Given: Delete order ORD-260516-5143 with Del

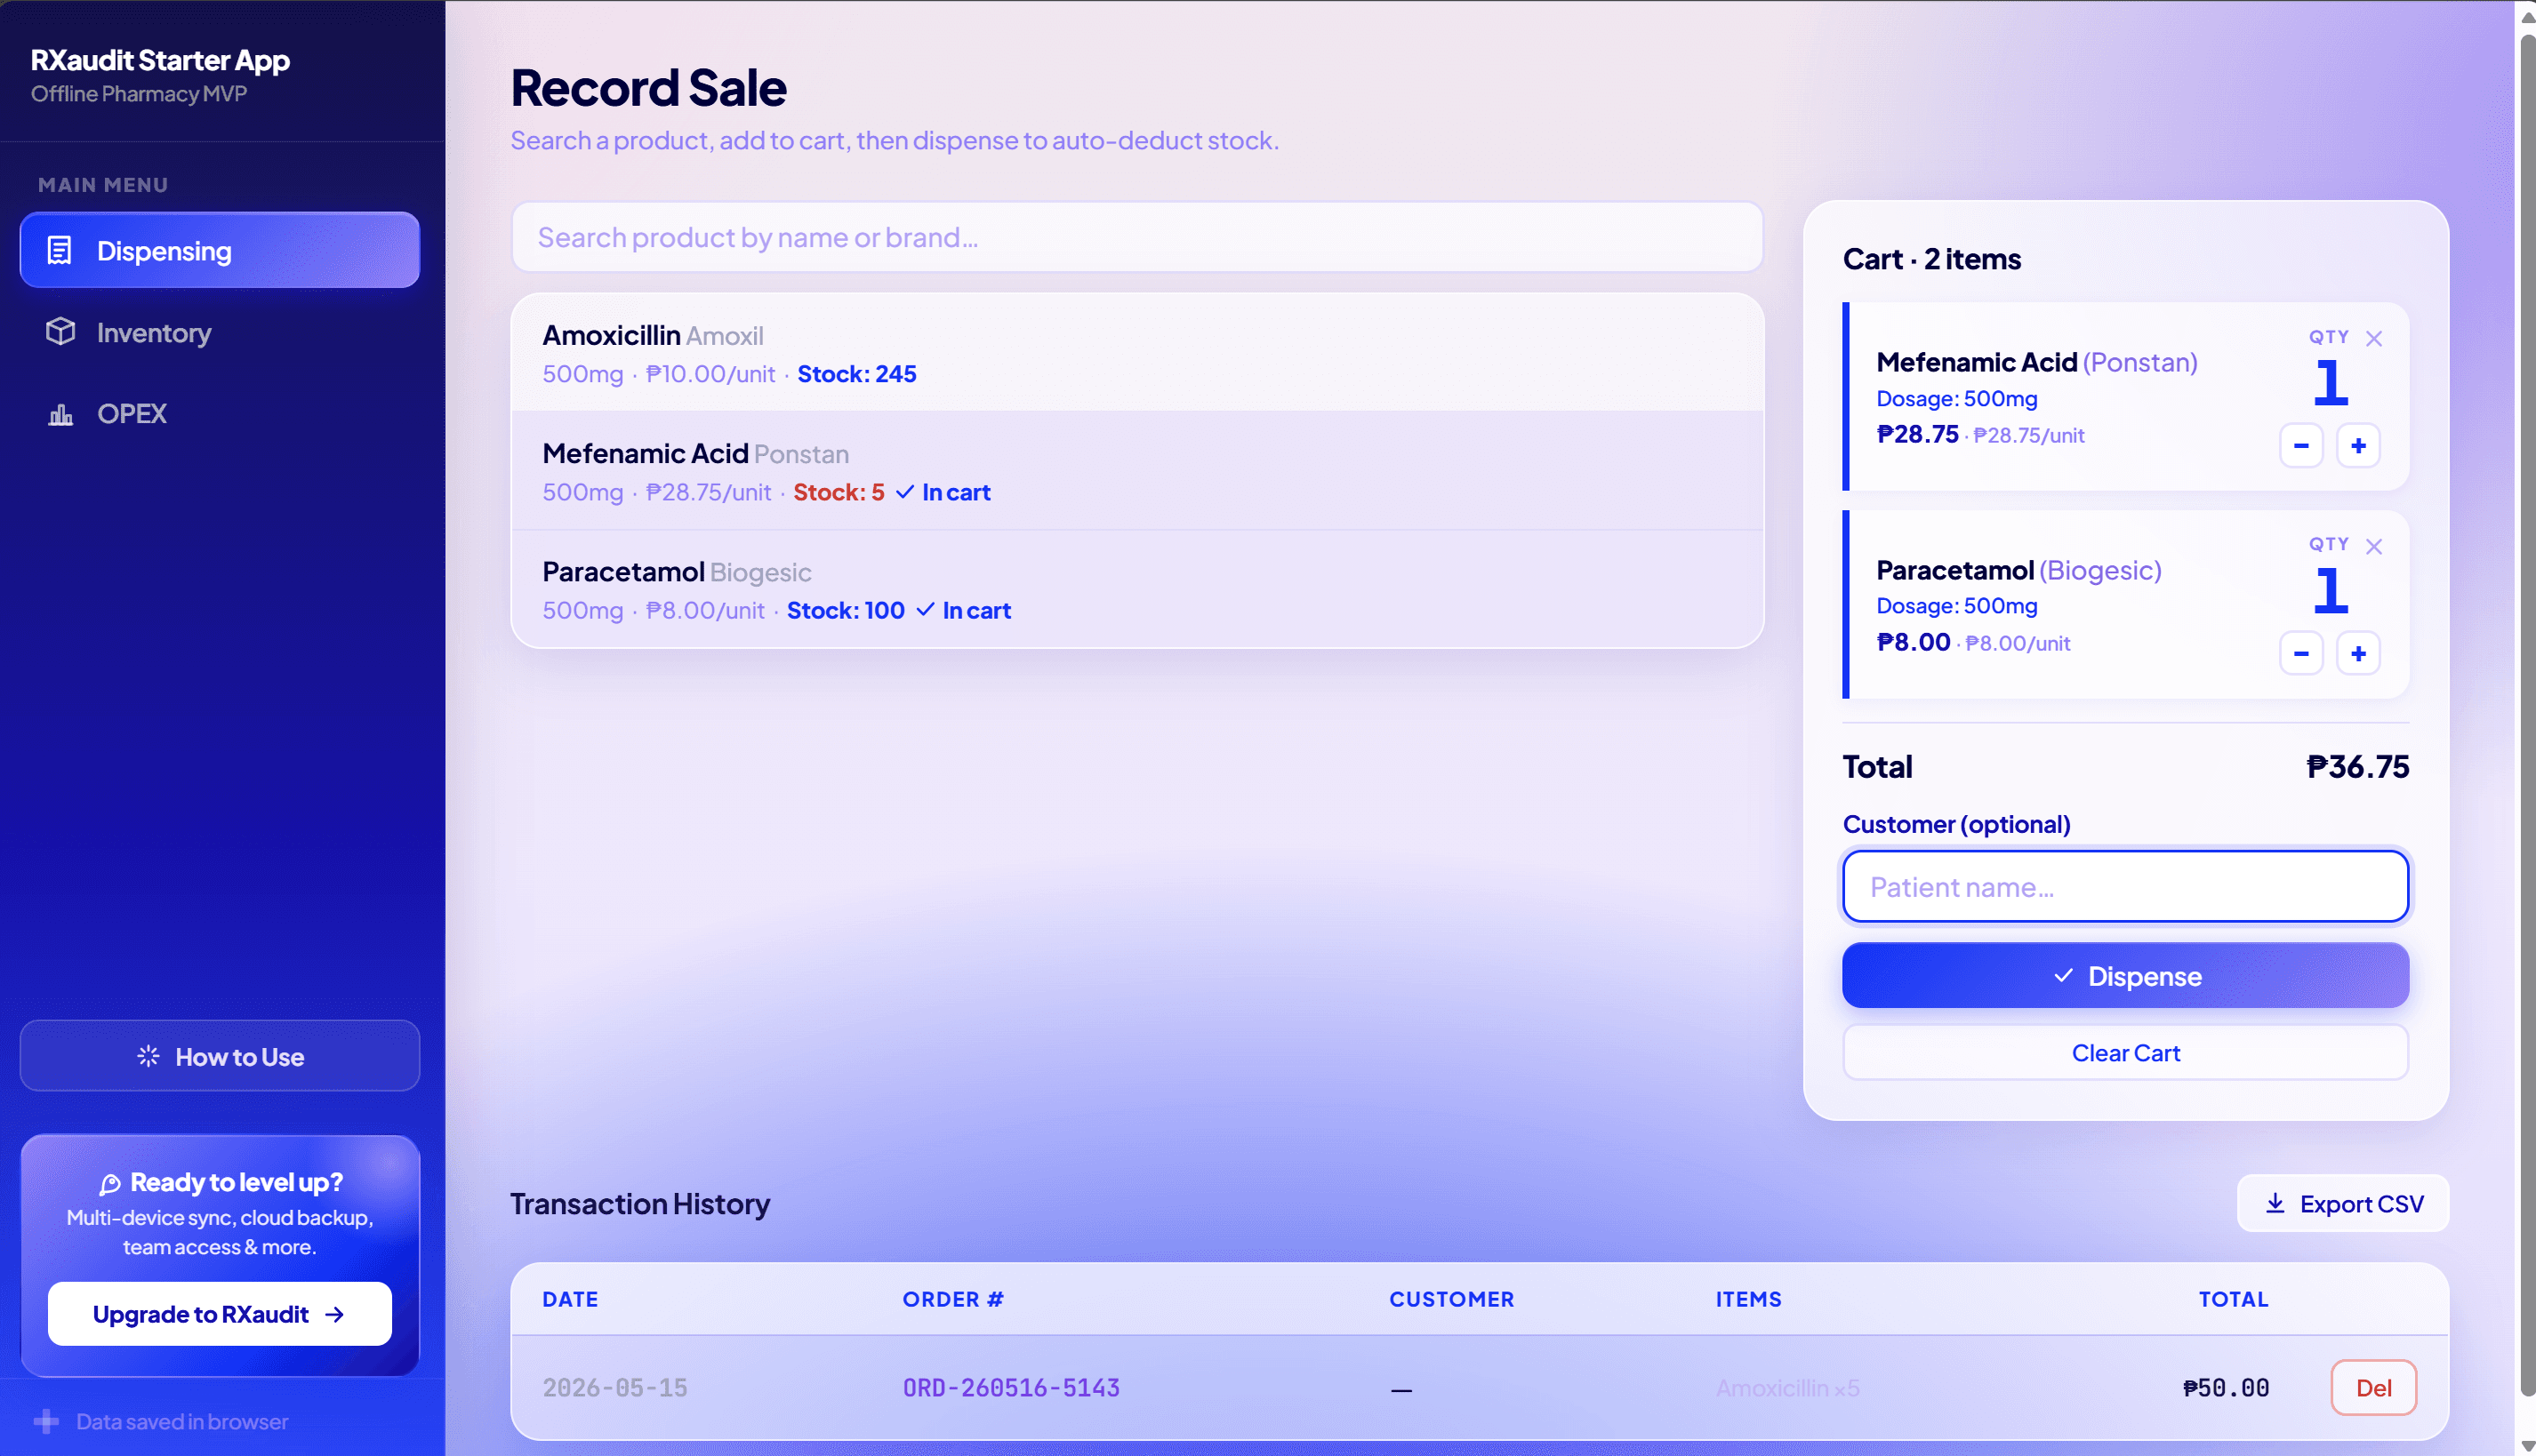Looking at the screenshot, I should click(x=2373, y=1387).
